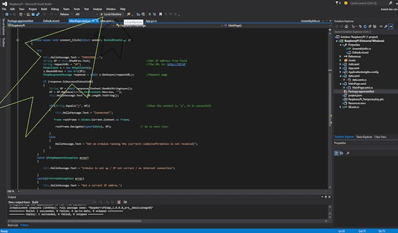The width and height of the screenshot is (398, 233).
Task: Click the Solution Explorer Show All Files icon
Action: point(375,26)
